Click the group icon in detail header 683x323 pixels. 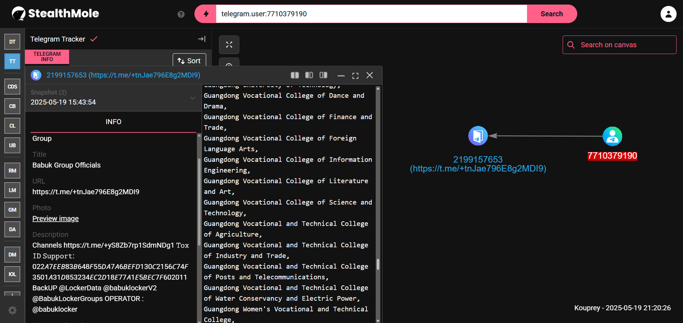pos(36,75)
